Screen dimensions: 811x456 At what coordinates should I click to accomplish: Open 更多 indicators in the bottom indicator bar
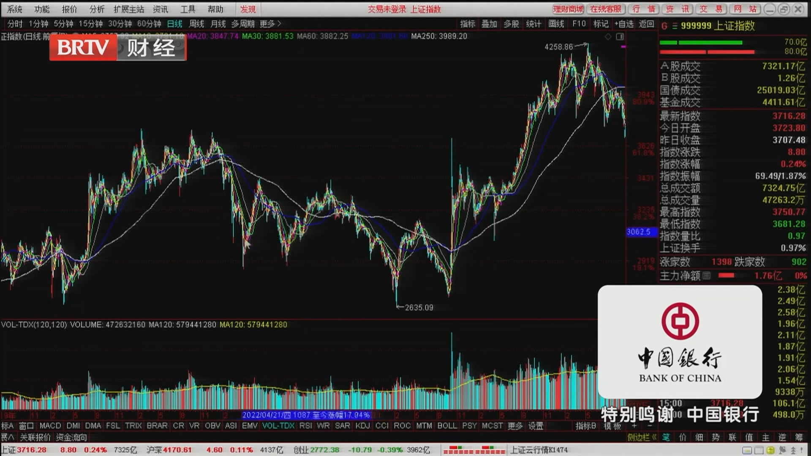click(x=515, y=426)
